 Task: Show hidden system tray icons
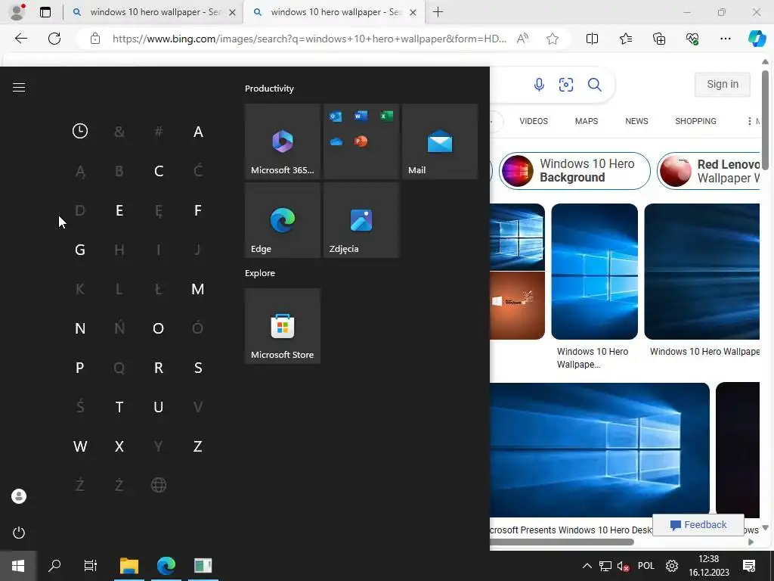pos(587,566)
